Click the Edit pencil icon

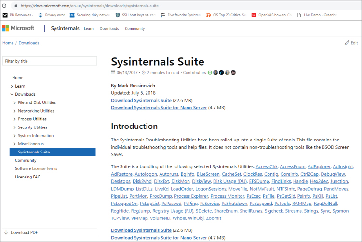pos(347,43)
